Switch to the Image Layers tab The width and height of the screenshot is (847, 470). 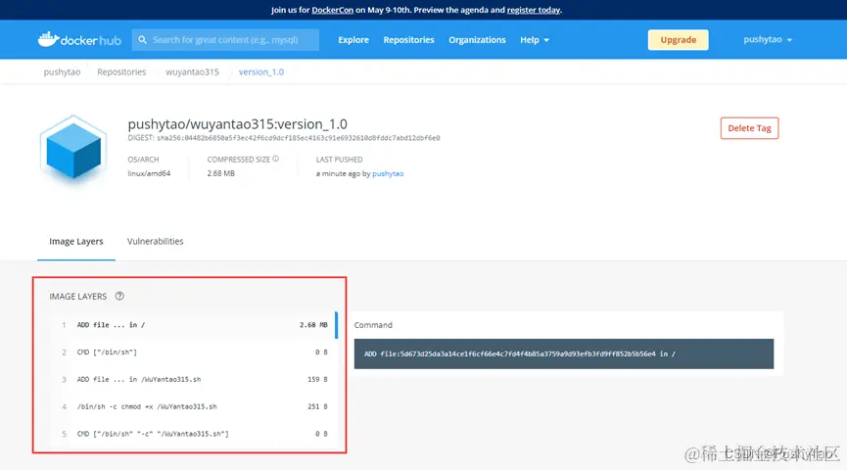pos(76,242)
